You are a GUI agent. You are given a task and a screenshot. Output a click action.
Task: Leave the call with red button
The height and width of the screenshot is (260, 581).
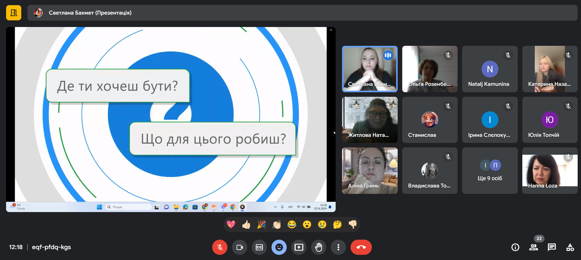pyautogui.click(x=361, y=247)
